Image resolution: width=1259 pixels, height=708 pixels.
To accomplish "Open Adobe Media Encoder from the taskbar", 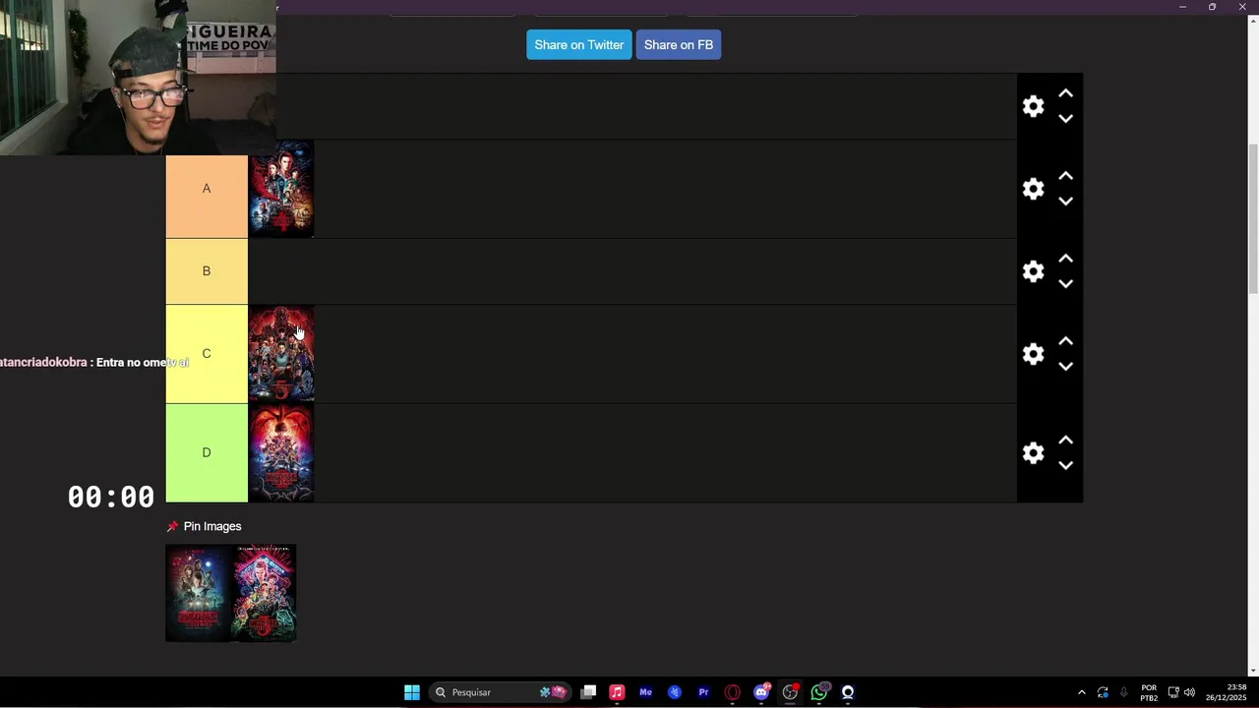I will (x=645, y=692).
